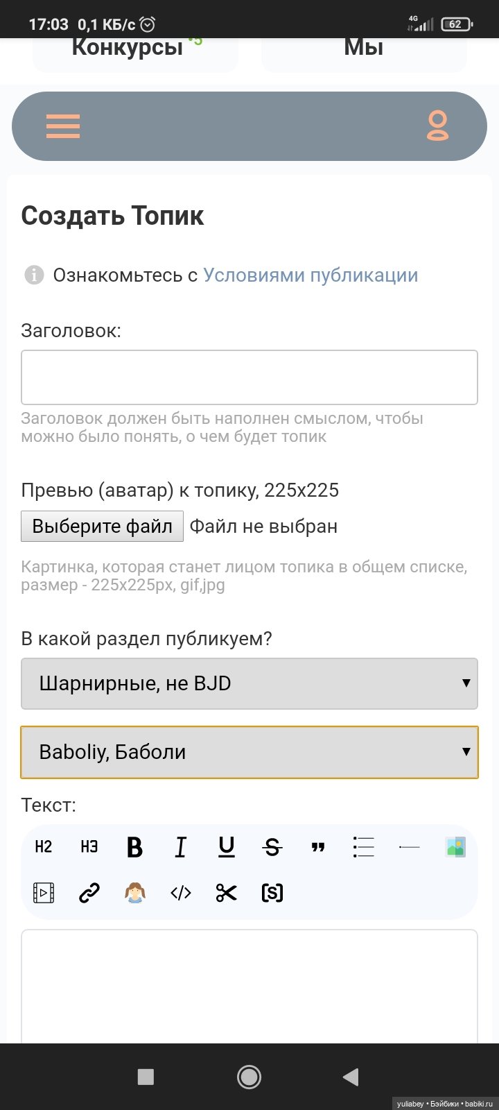Insert an H2 heading
The image size is (499, 1110).
[44, 847]
